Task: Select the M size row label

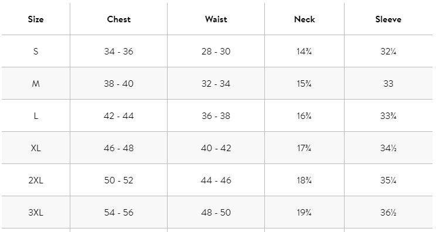Action: pos(36,84)
